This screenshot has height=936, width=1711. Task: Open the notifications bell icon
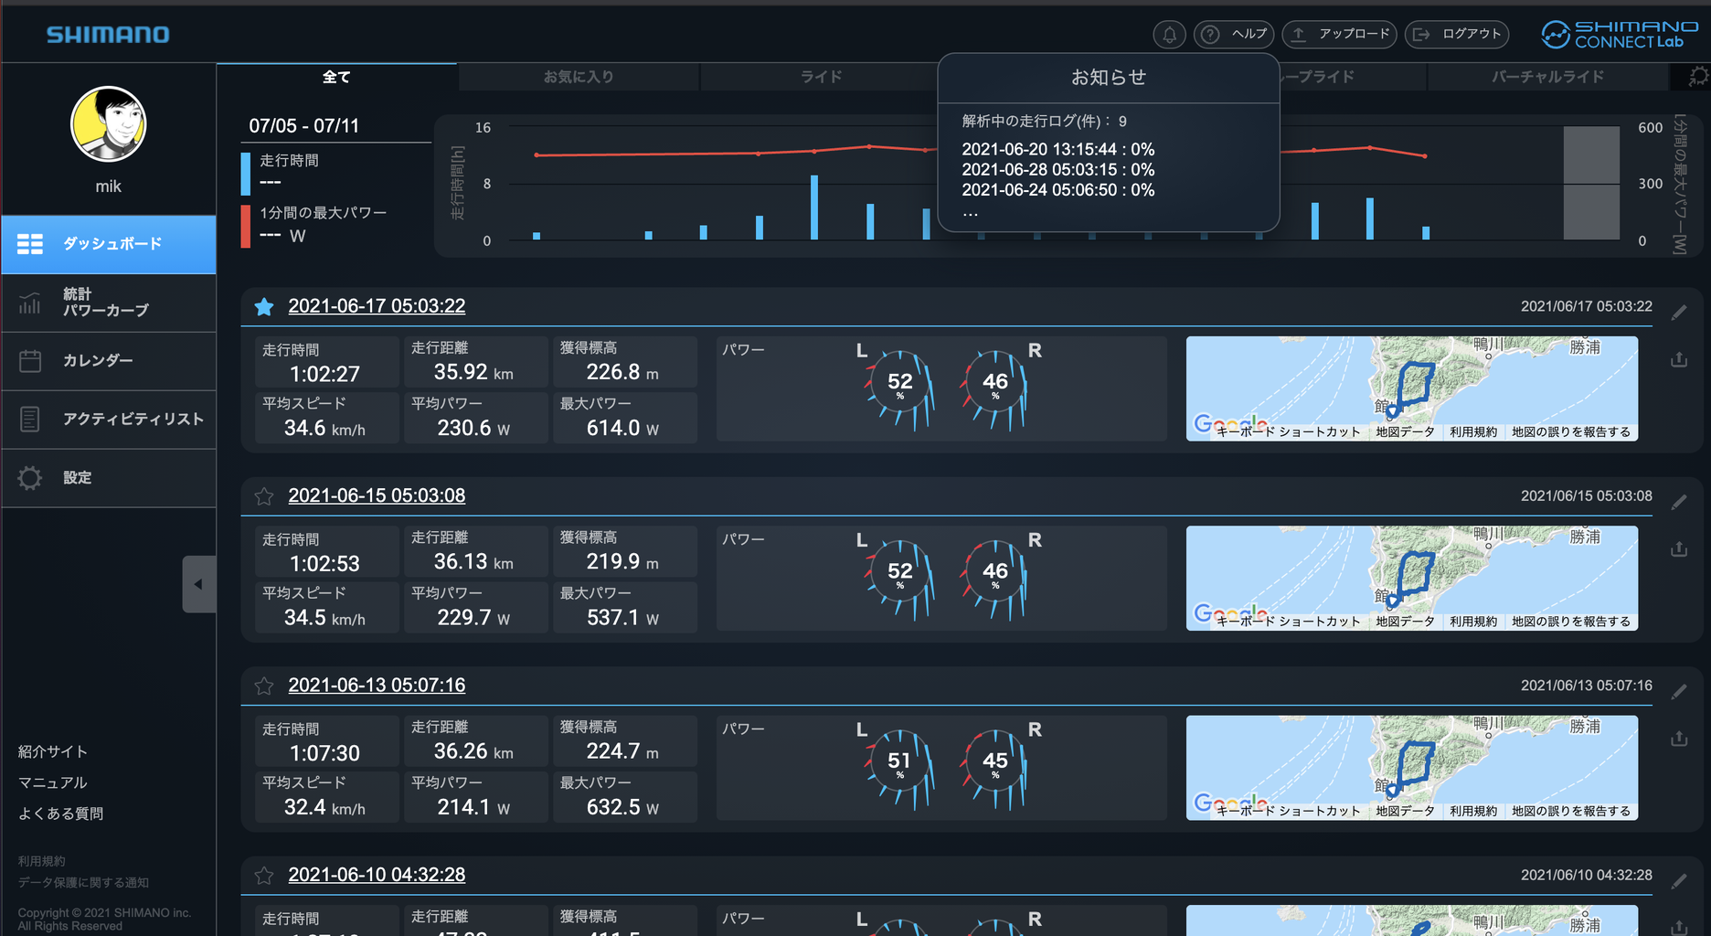click(x=1169, y=35)
